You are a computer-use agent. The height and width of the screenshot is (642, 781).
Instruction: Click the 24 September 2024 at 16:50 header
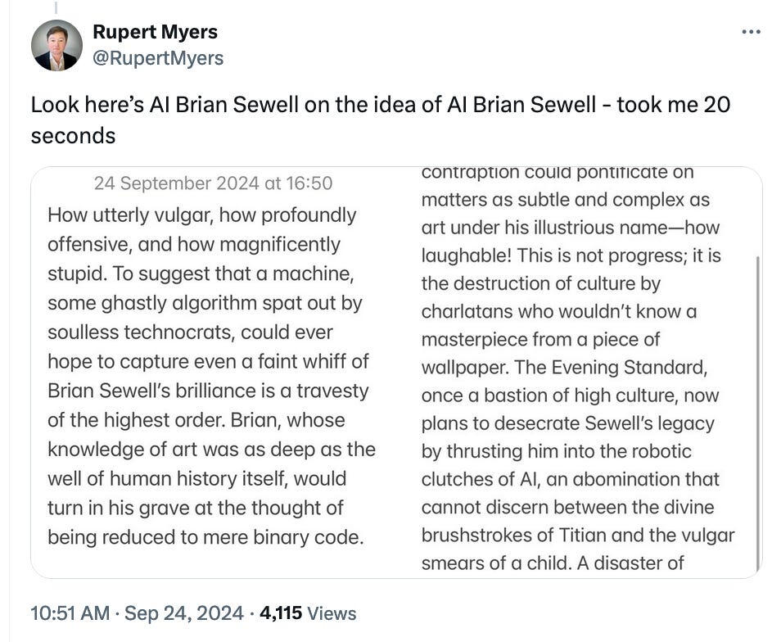click(x=213, y=183)
